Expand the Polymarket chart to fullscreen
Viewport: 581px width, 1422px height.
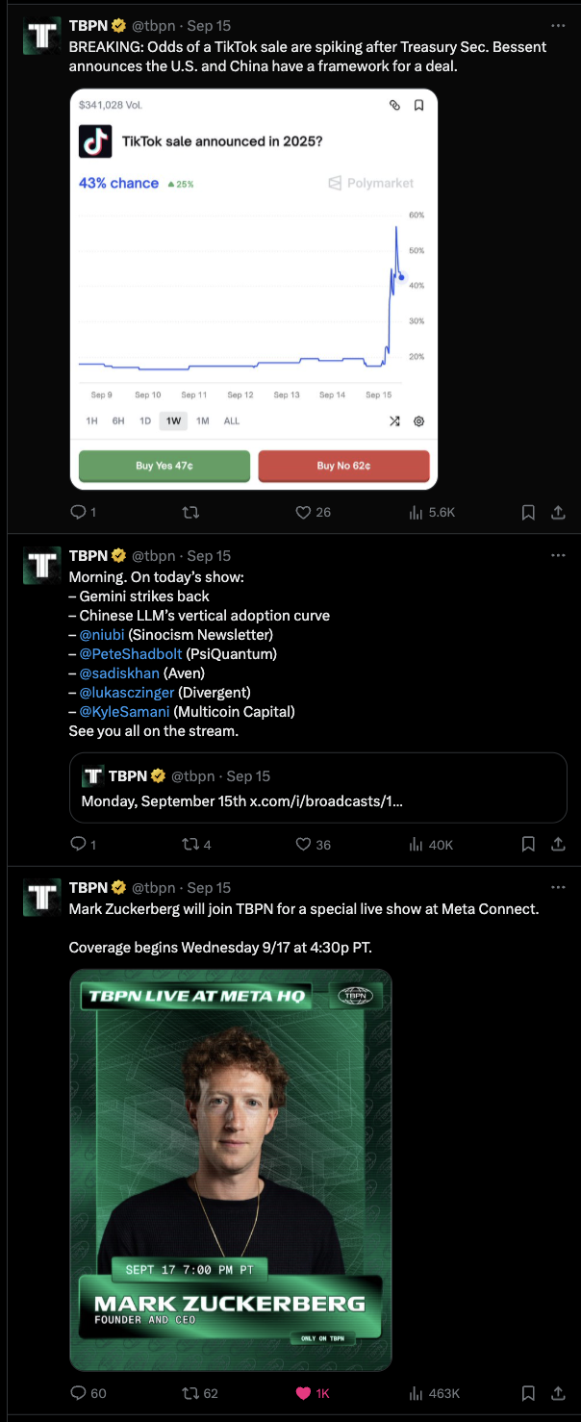[x=393, y=420]
